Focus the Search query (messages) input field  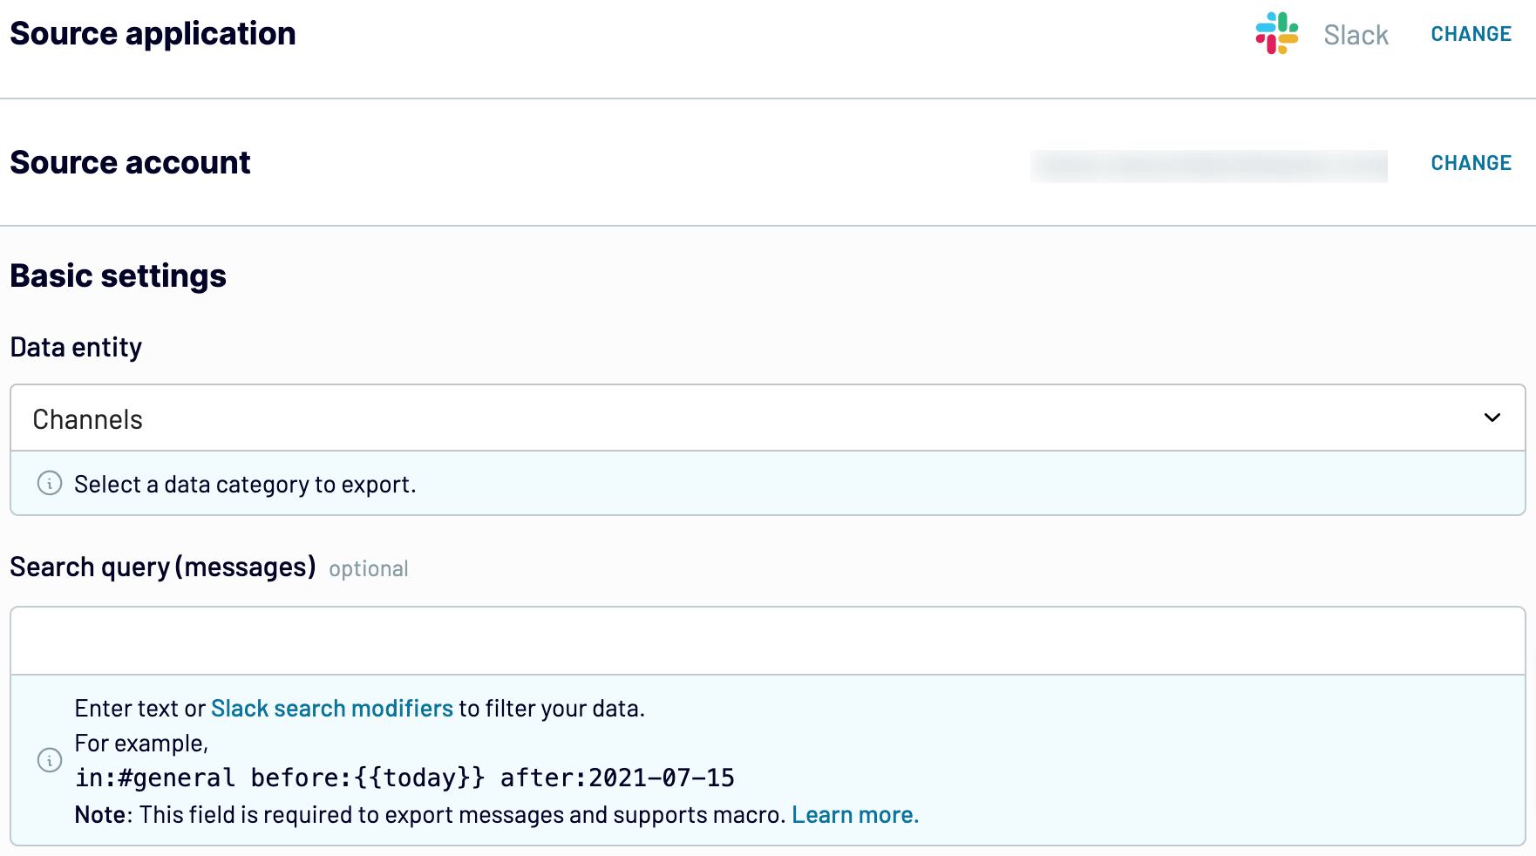click(768, 641)
